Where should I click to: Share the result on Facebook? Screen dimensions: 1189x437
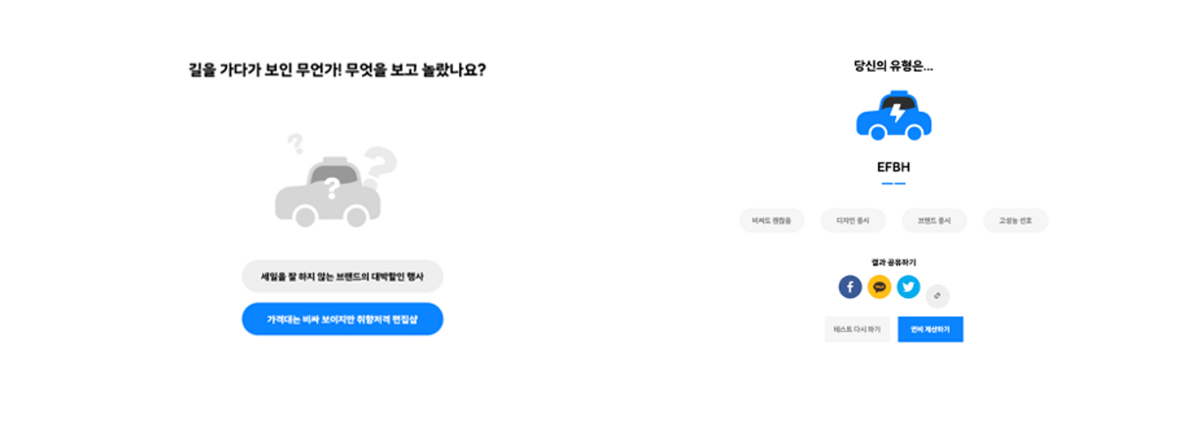(850, 287)
